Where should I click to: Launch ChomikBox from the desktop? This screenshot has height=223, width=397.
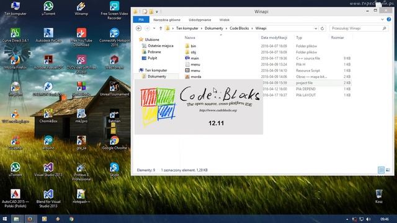point(48,116)
